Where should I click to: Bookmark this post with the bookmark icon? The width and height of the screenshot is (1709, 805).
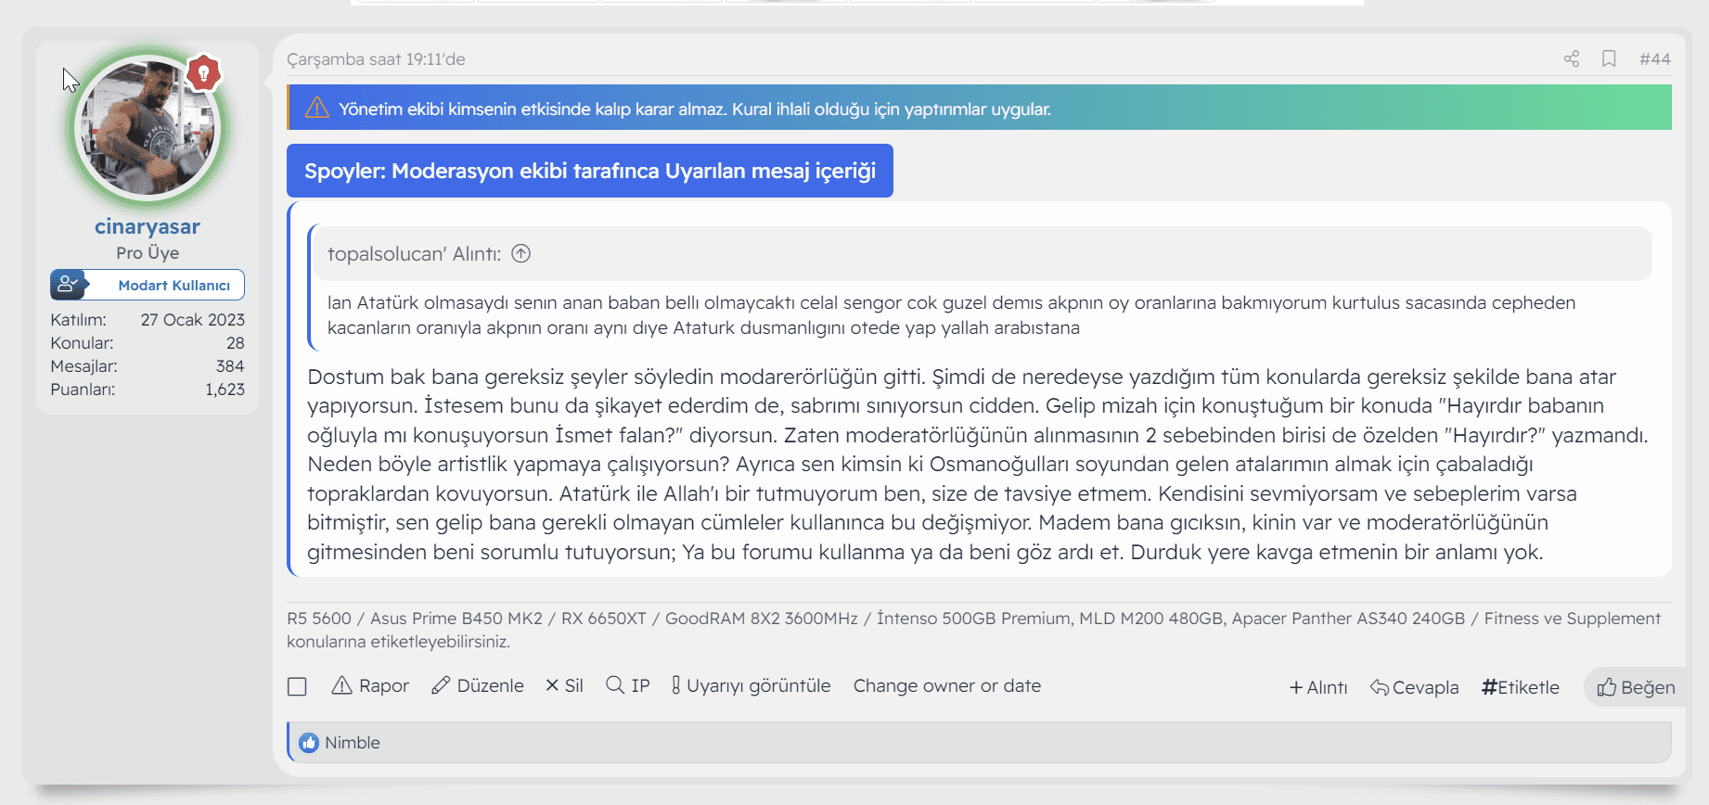click(1609, 59)
